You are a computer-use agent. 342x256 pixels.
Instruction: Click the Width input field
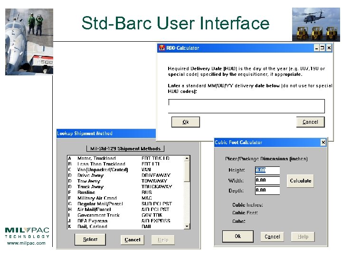point(267,180)
